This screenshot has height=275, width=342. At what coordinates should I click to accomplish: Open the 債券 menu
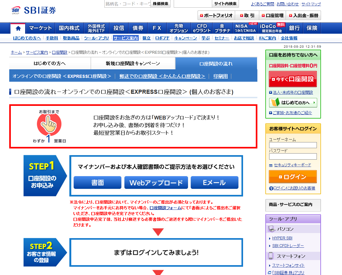point(138,28)
